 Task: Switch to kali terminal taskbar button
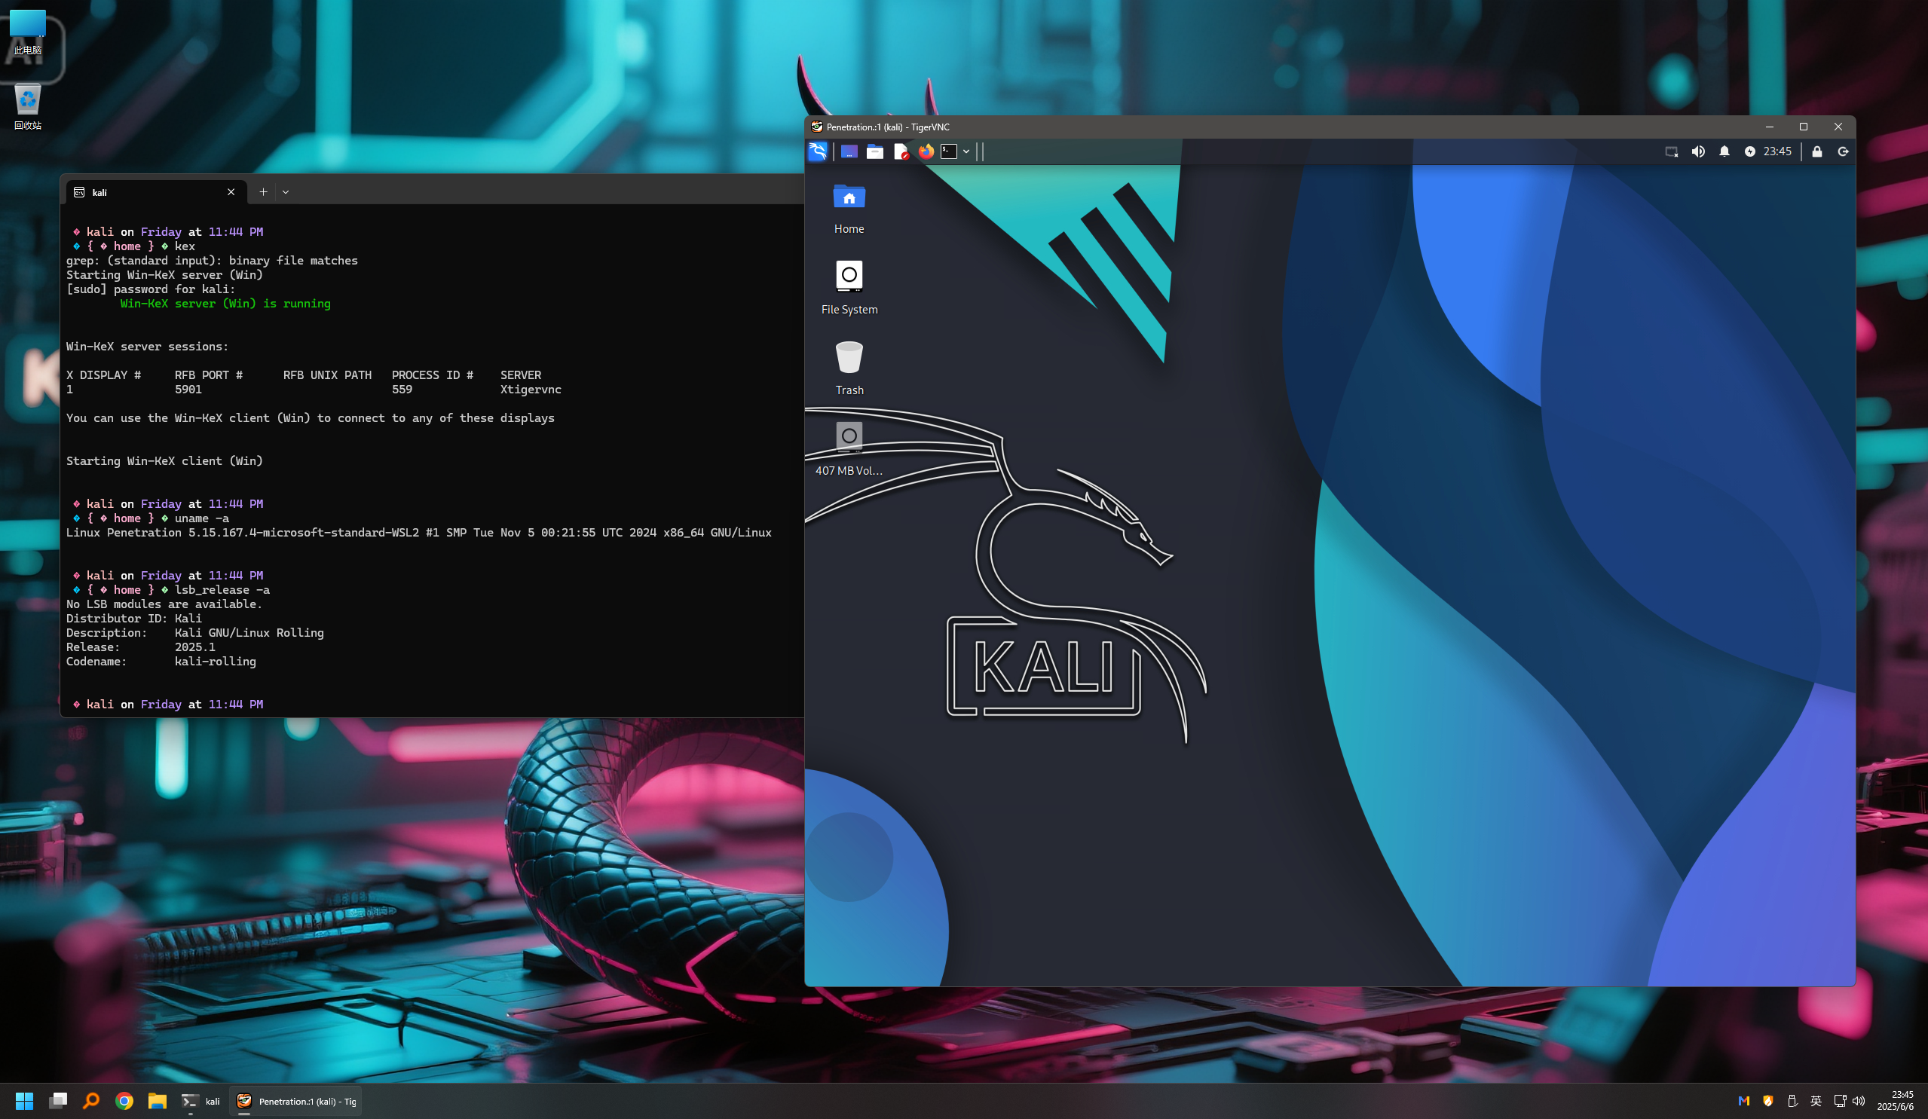click(x=200, y=1101)
